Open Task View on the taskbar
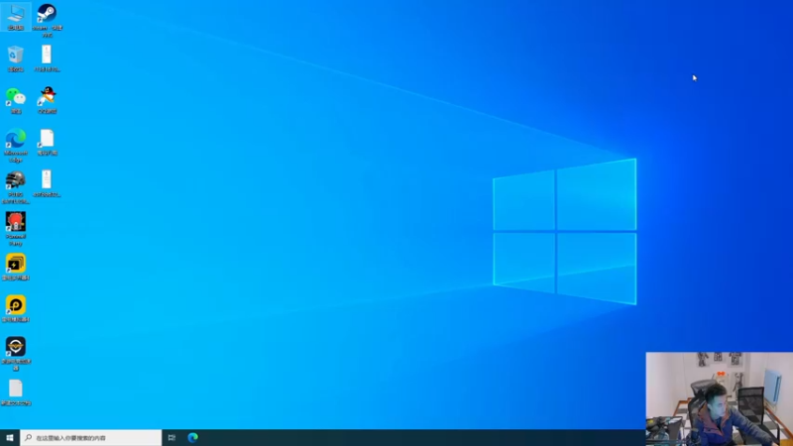Viewport: 793px width, 446px height. (x=171, y=437)
